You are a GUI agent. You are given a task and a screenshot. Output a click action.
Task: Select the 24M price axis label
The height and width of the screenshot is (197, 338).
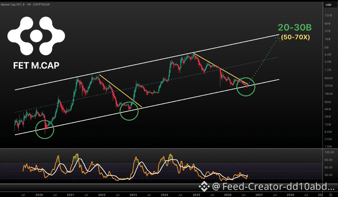(x=328, y=116)
